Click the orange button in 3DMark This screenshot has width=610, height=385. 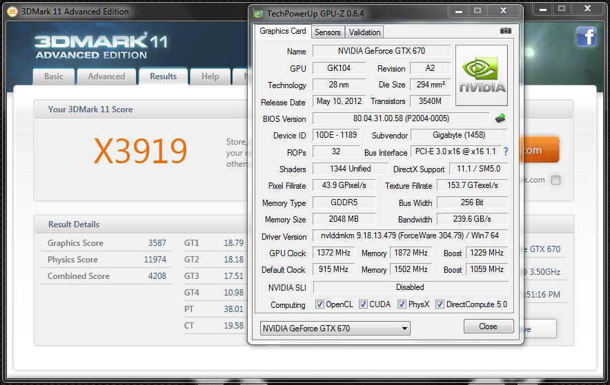click(x=540, y=149)
